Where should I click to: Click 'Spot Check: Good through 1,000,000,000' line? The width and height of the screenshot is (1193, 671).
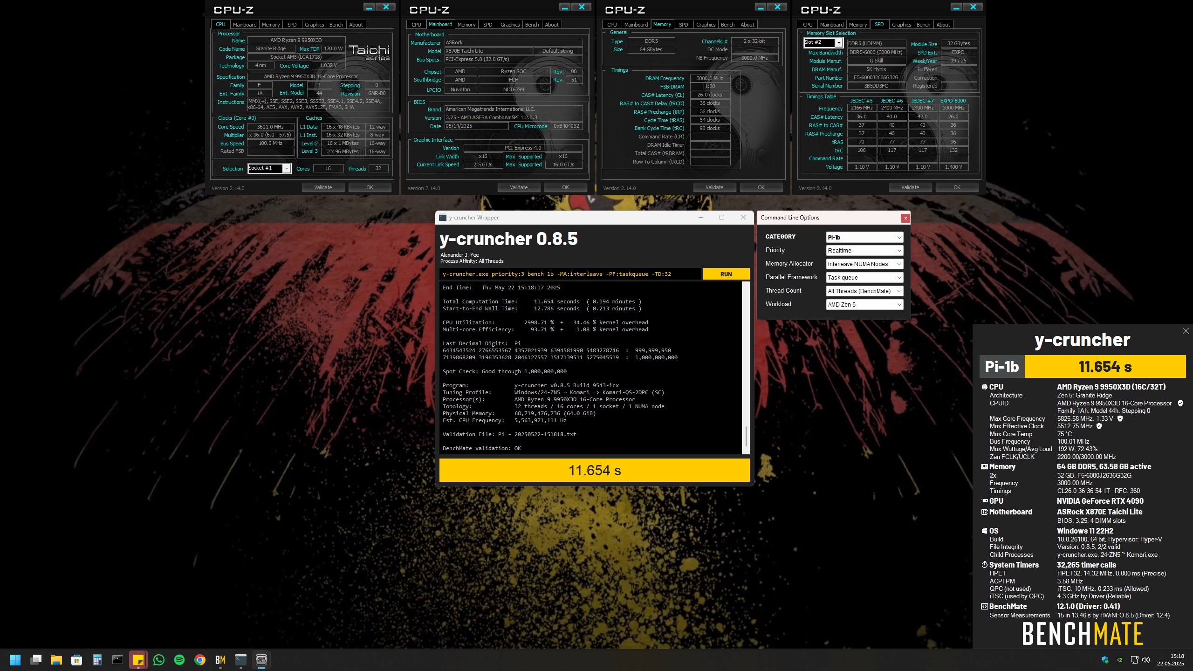click(x=504, y=371)
